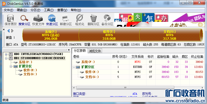The image size is (207, 104).
Task: Click the 恢复文件 recover files icon
Action: point(38,18)
